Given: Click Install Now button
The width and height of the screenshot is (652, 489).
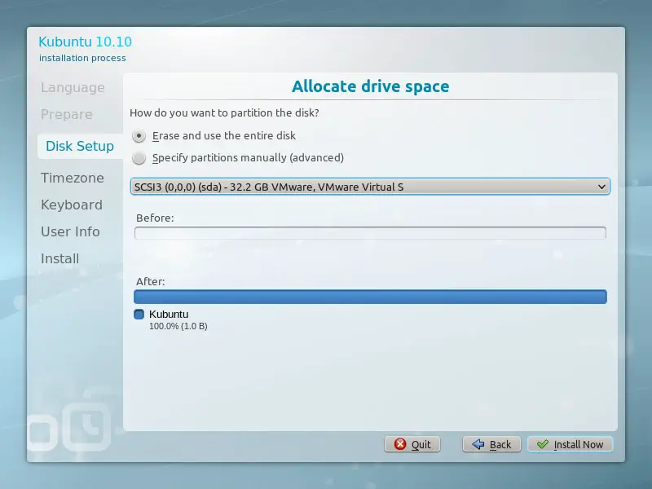Looking at the screenshot, I should coord(570,444).
